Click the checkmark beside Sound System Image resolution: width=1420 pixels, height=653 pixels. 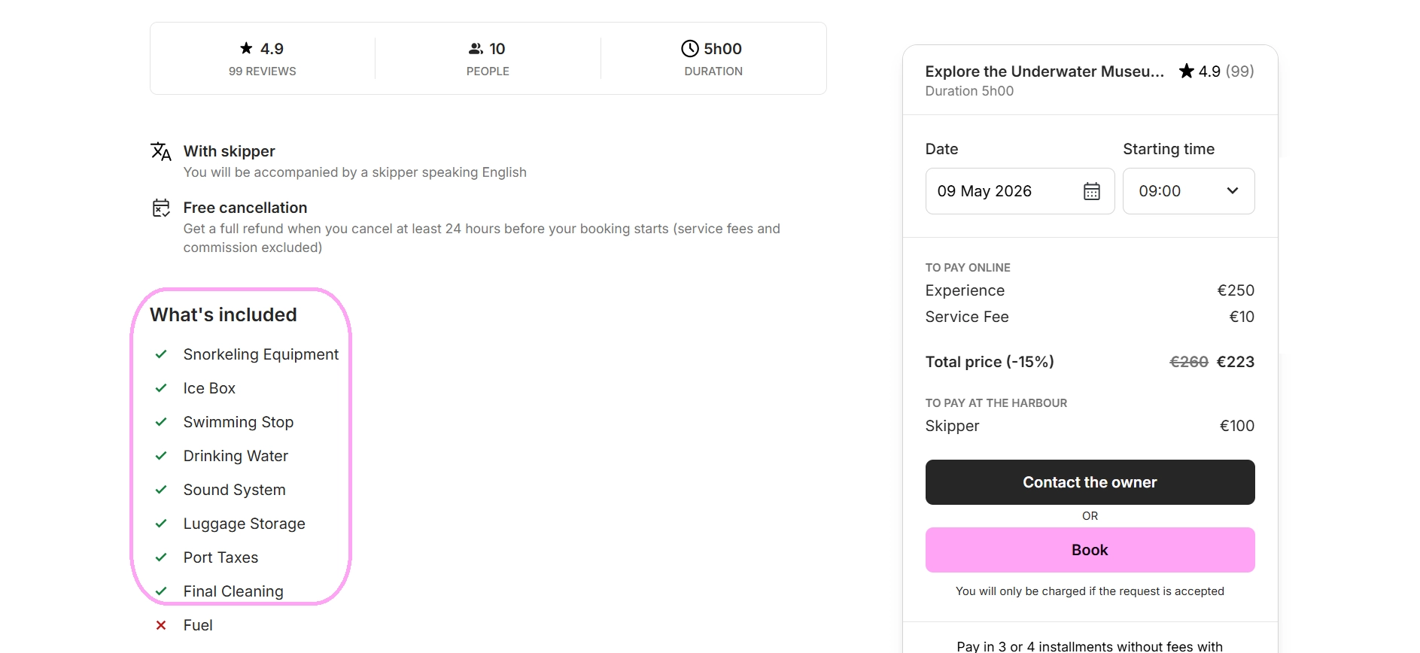point(161,490)
